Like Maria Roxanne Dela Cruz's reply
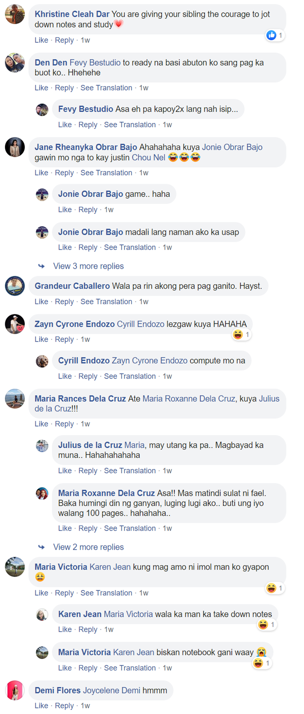 point(65,528)
